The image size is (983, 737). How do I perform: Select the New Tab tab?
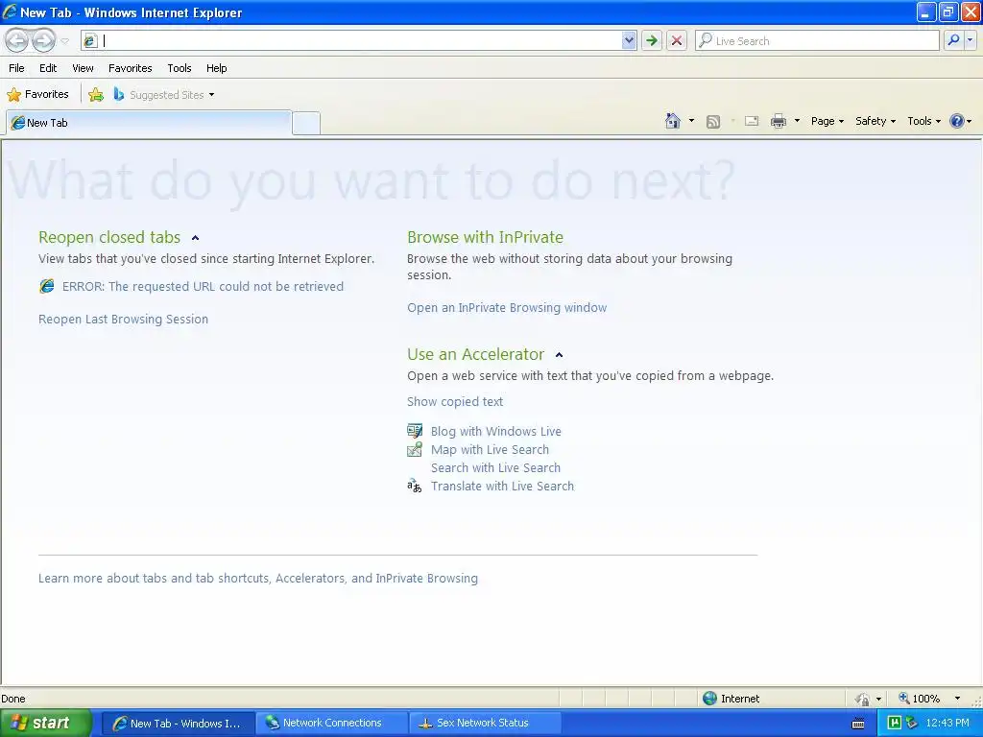[x=149, y=123]
